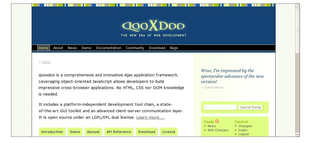Click the RSS feed icon beside Feeds
Viewport: 311px width, 143px height.
tap(217, 121)
